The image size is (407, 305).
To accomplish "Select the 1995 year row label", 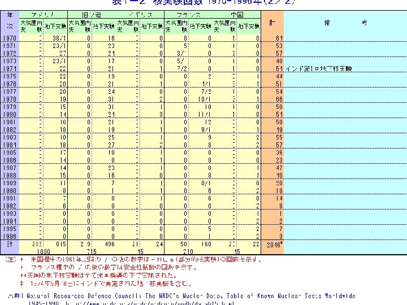I will 10,229.
